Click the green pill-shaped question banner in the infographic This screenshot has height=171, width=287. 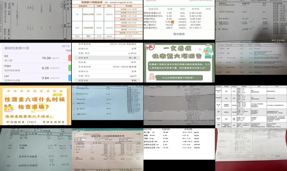pos(179,78)
